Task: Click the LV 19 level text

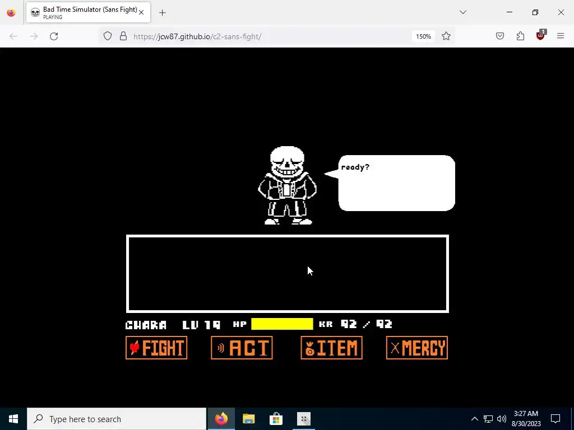Action: (x=201, y=325)
